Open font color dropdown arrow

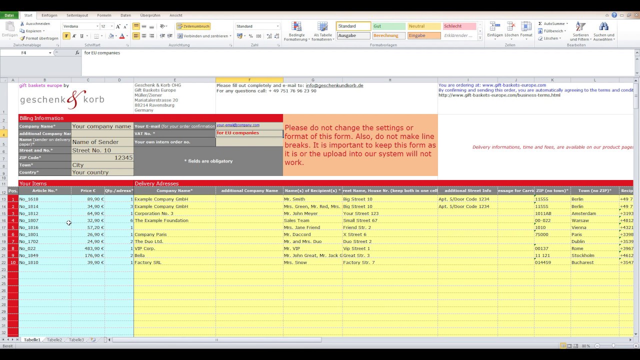click(x=127, y=36)
